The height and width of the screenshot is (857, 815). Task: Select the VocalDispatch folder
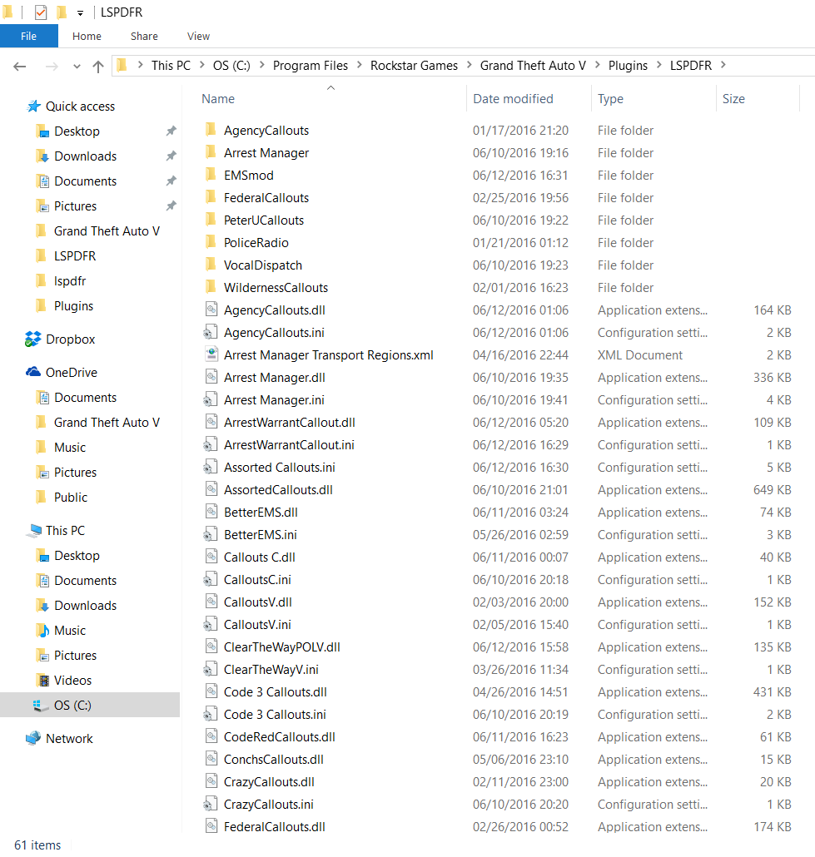[x=262, y=265]
